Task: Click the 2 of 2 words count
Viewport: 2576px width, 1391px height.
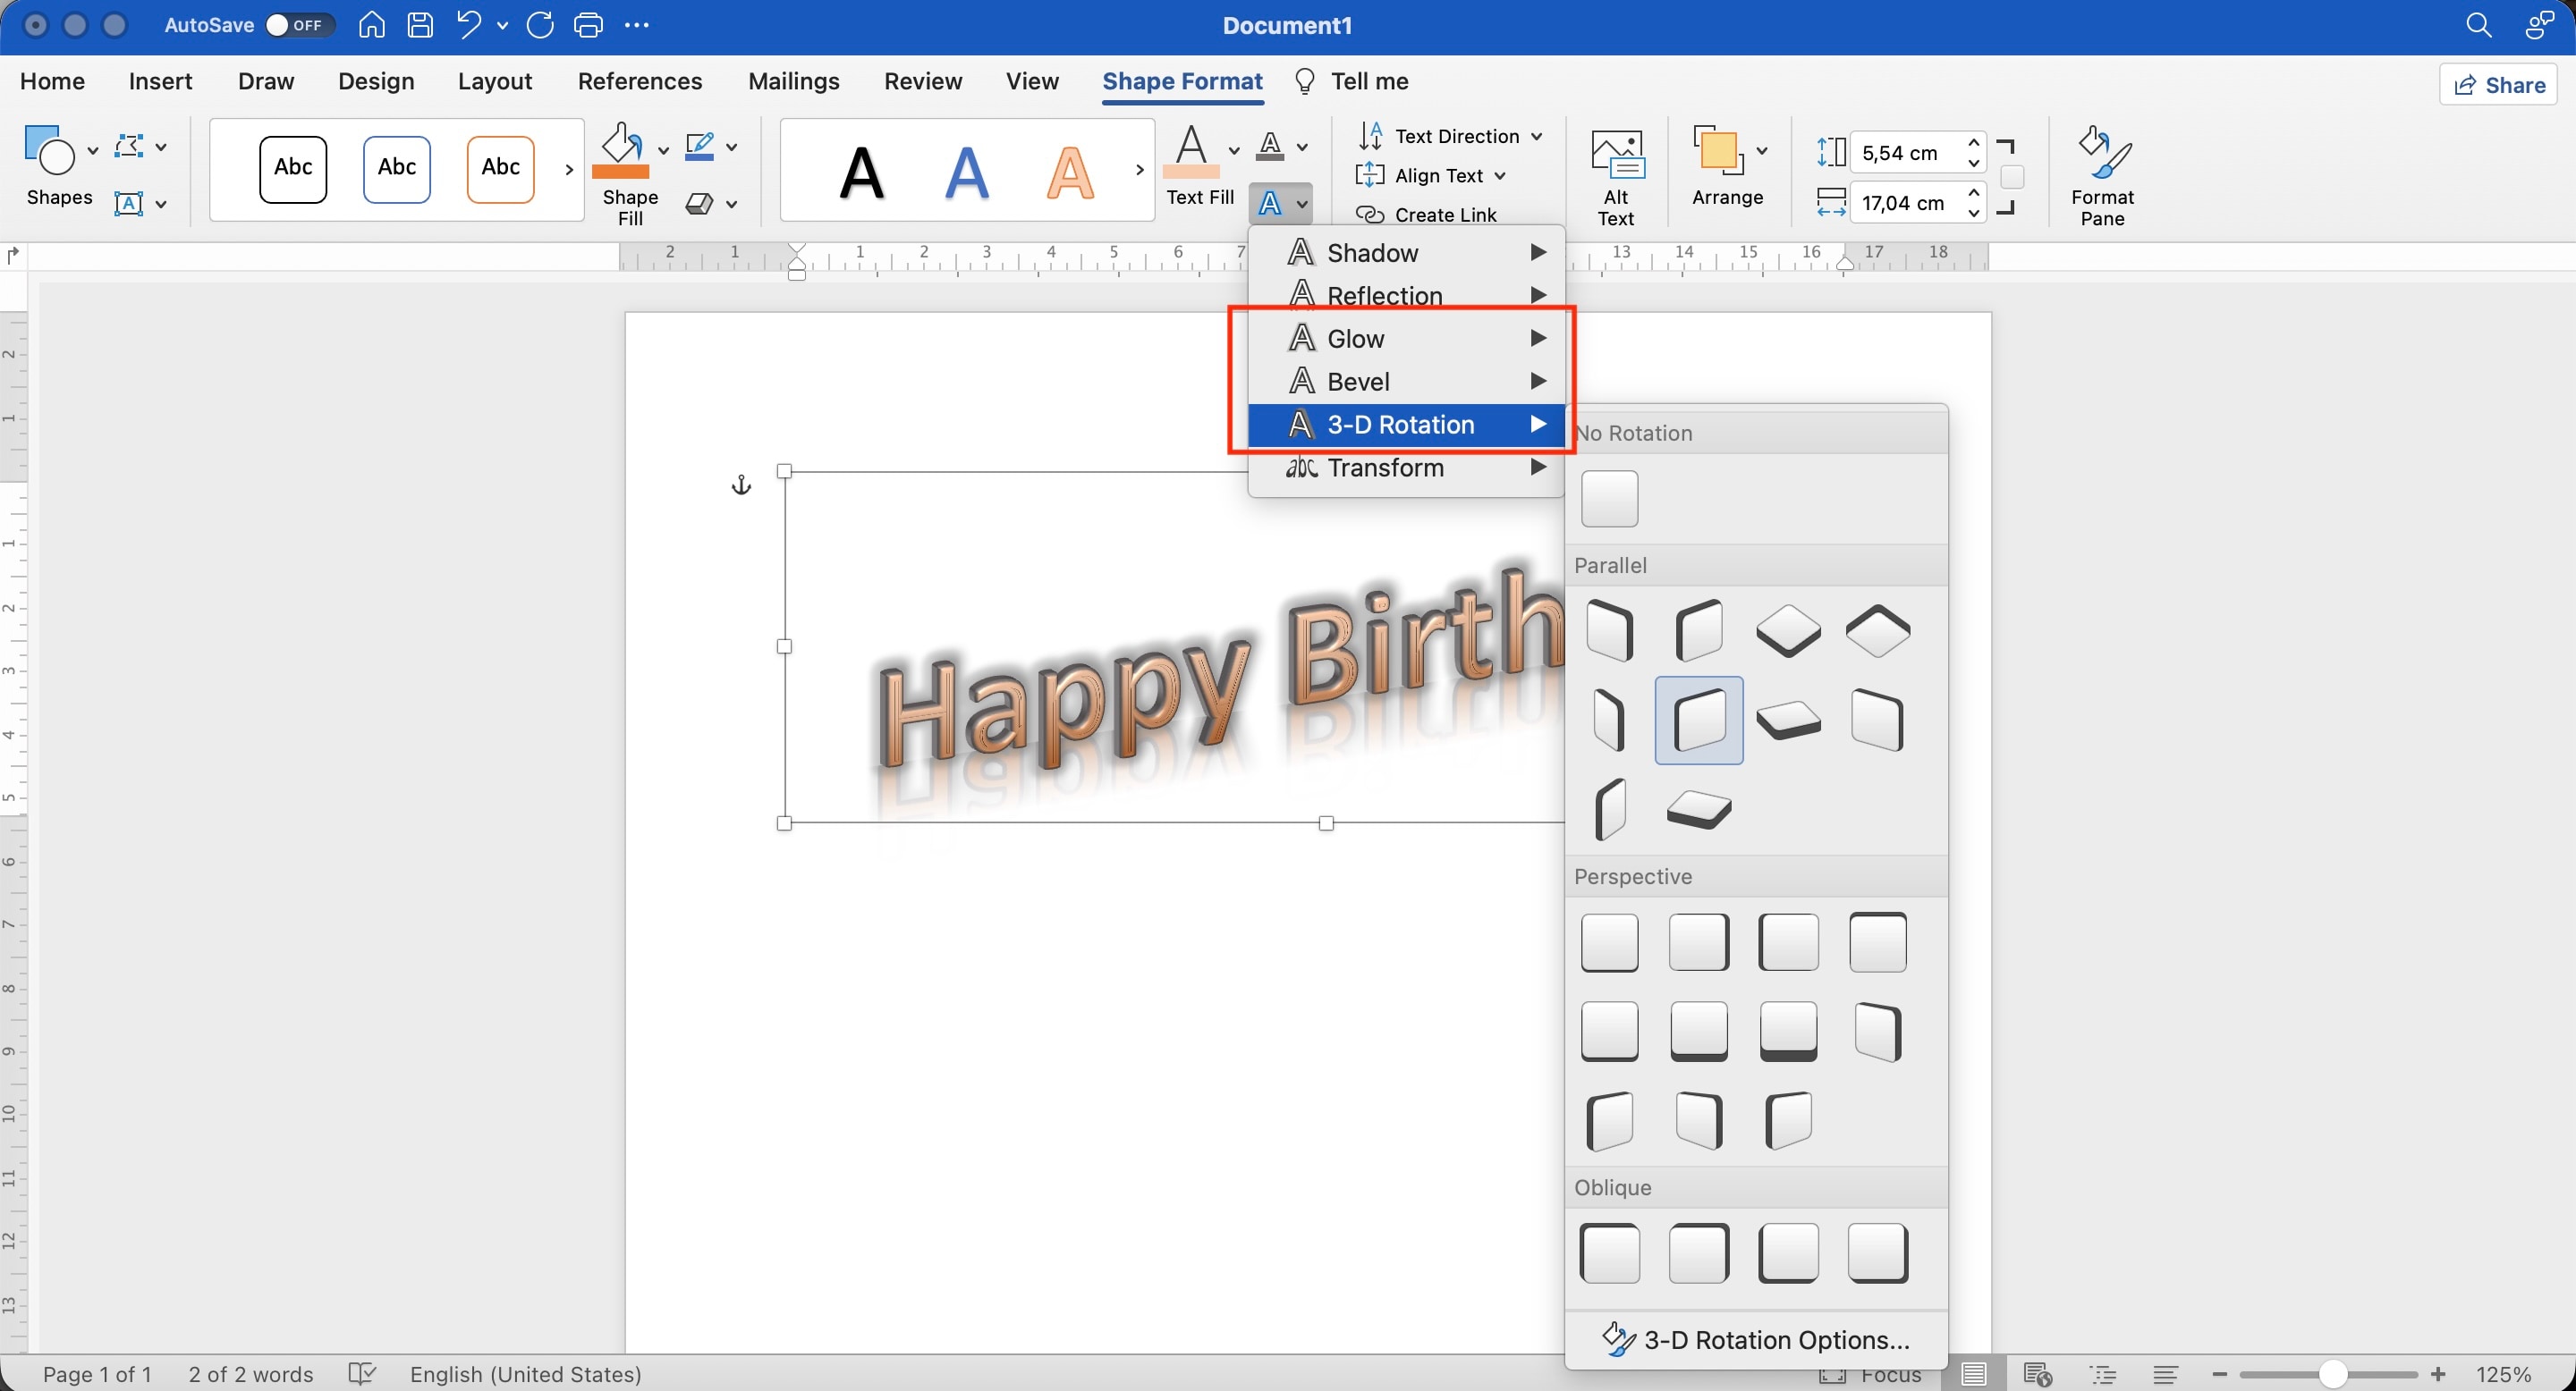Action: (x=251, y=1374)
